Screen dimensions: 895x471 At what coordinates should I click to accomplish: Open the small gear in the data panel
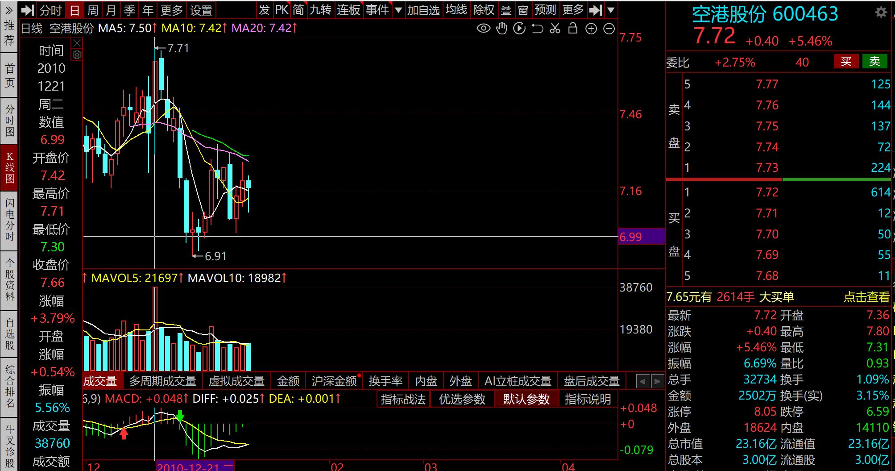(x=77, y=55)
